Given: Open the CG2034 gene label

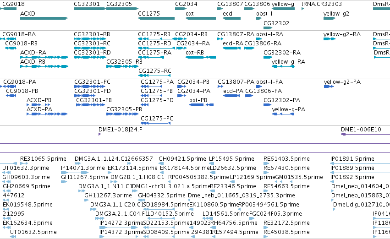Looking at the screenshot, I should click(x=187, y=4).
